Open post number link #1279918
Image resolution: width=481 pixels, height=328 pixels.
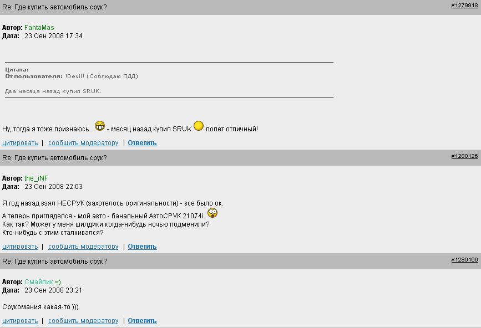click(x=464, y=5)
